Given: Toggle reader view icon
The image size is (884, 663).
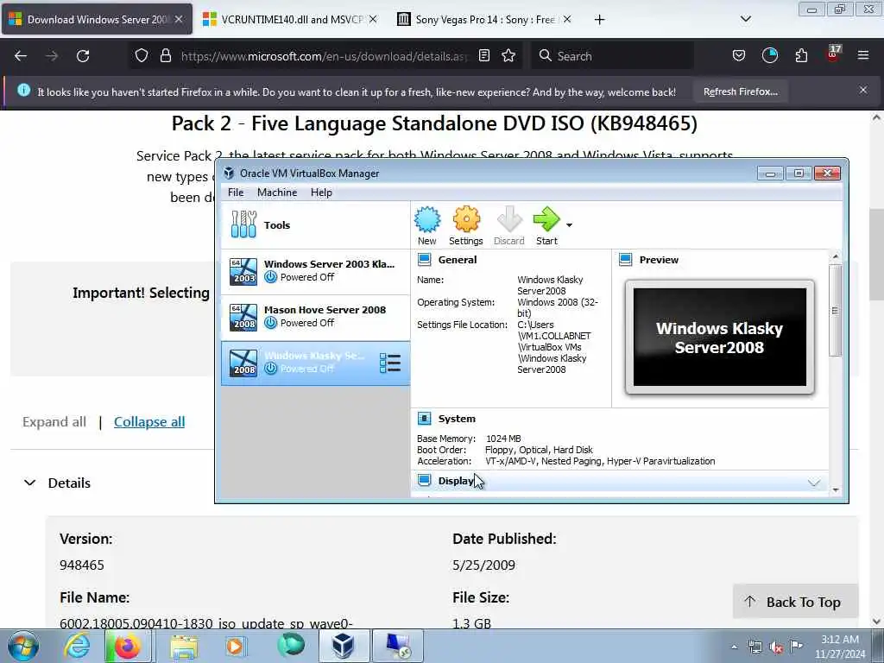Looking at the screenshot, I should (483, 55).
